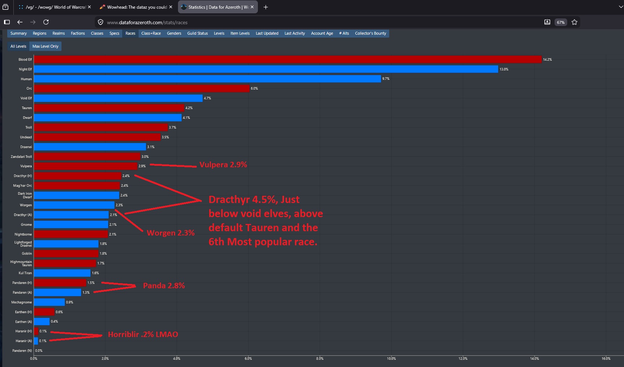Select the Statistics | Data for Azeroth tab
624x367 pixels.
[x=218, y=7]
